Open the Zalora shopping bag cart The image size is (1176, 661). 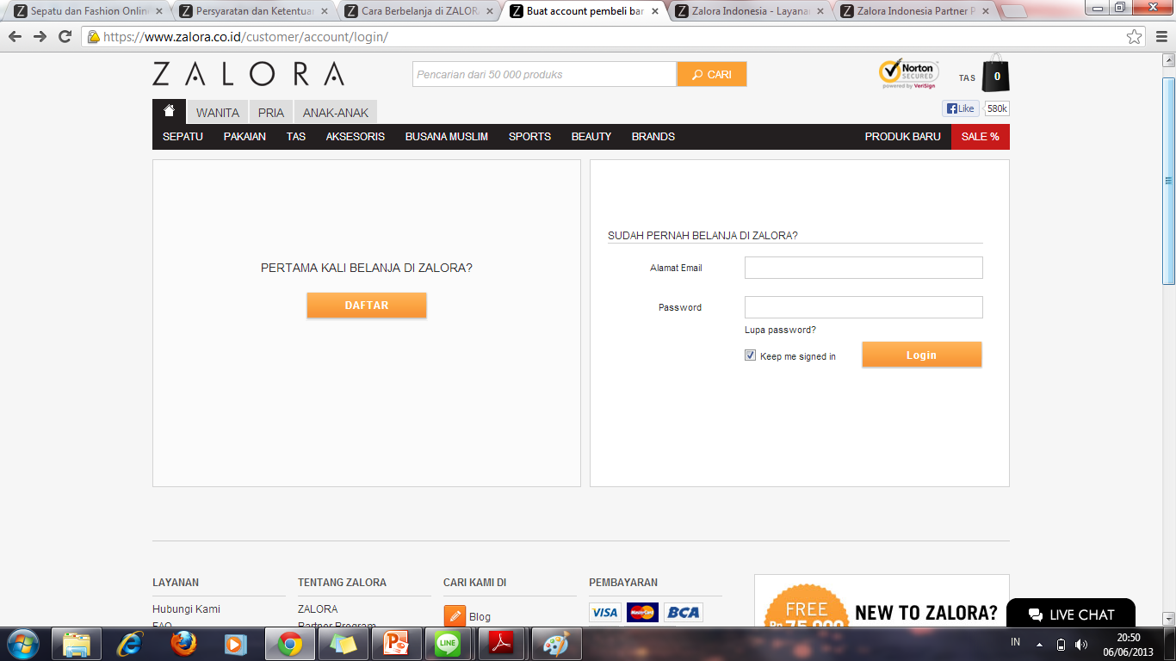[x=995, y=74]
